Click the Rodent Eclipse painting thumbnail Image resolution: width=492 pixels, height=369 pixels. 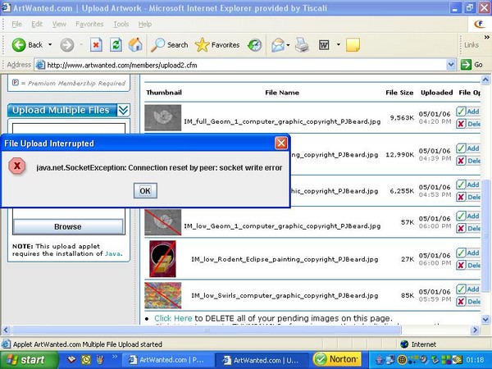point(162,259)
